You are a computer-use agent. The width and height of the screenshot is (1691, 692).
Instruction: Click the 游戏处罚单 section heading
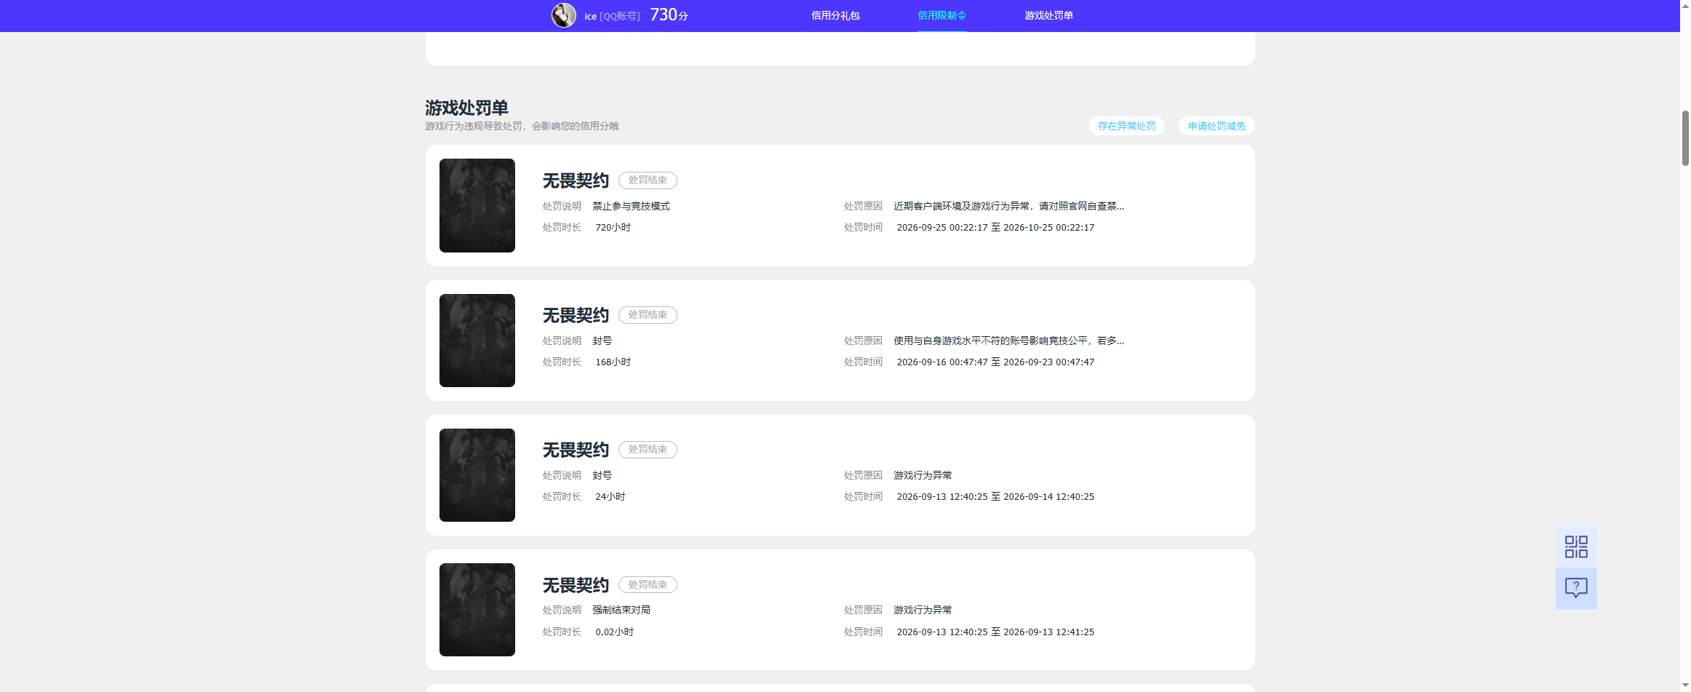(x=466, y=108)
